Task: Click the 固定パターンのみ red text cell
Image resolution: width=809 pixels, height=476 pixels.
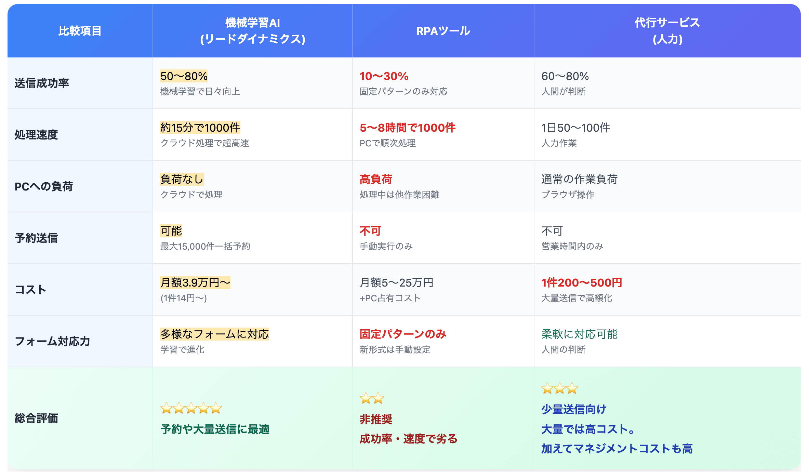Action: 402,334
